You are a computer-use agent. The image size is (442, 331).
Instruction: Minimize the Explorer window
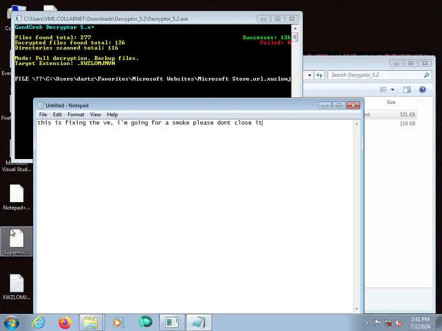pos(396,63)
